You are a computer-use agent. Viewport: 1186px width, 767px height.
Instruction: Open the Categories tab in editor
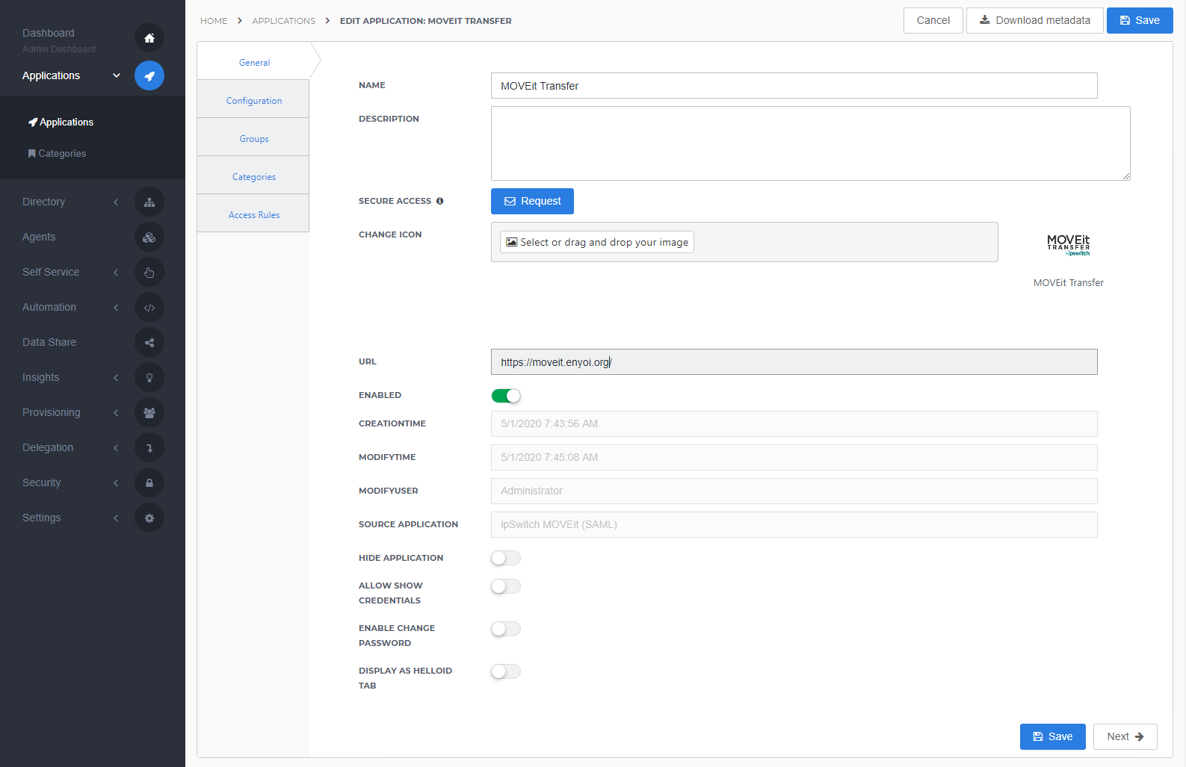[x=253, y=176]
